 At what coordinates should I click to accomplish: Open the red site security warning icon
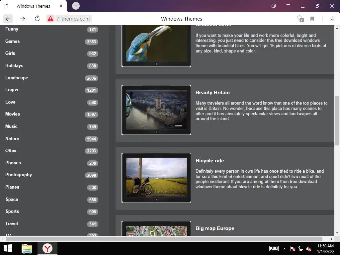[50, 19]
